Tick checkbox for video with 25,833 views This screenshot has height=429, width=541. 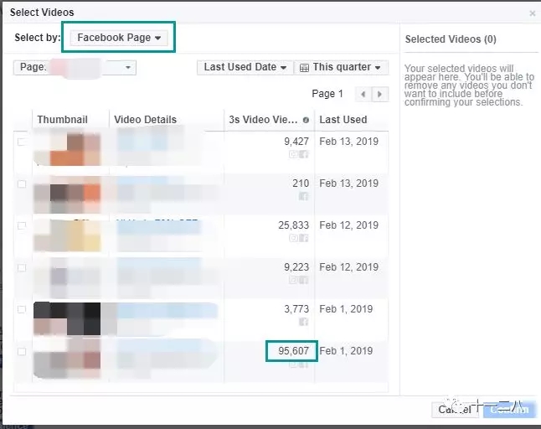point(22,225)
